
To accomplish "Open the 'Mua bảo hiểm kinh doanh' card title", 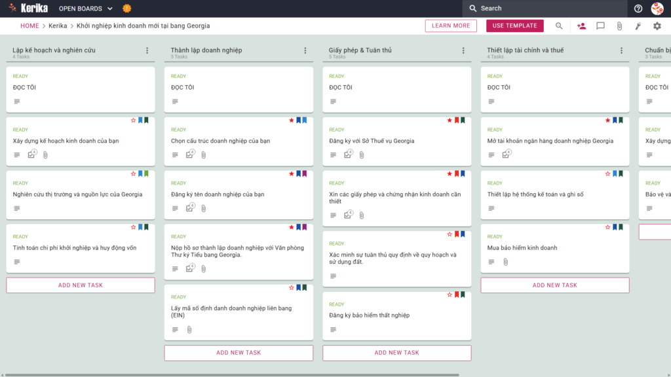I will [x=522, y=247].
